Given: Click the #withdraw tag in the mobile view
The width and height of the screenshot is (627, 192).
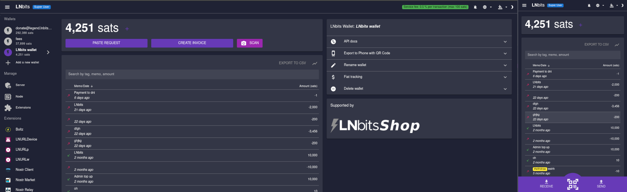Looking at the screenshot, I should [x=540, y=169].
